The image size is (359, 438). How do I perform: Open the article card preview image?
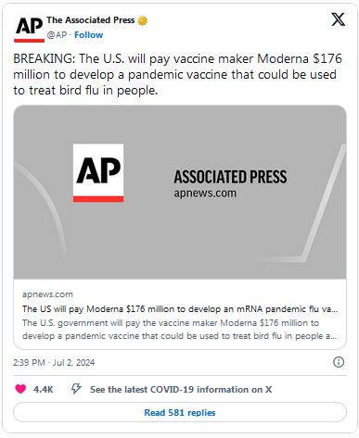pyautogui.click(x=180, y=192)
